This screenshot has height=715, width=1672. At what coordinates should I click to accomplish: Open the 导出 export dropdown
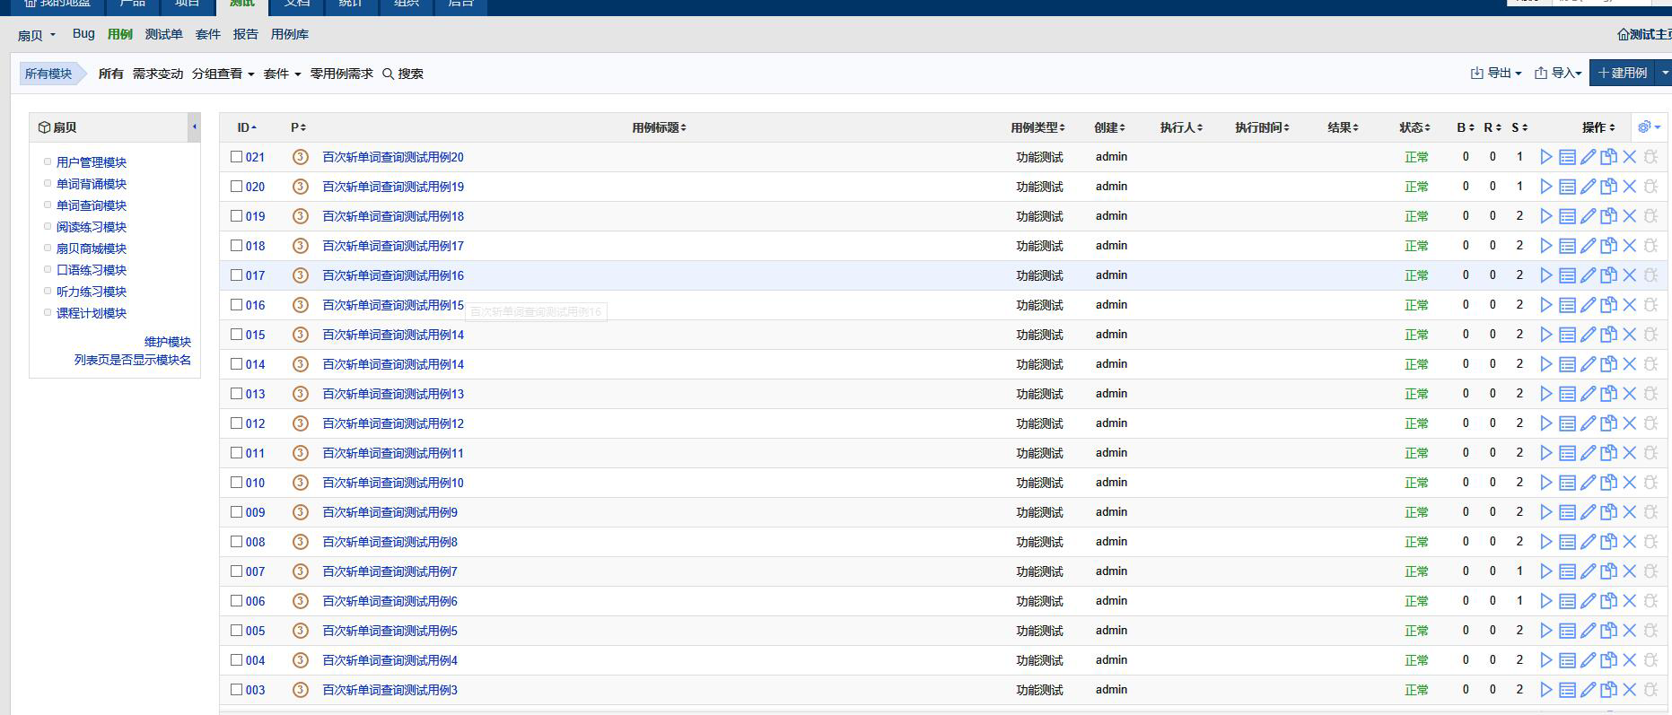pyautogui.click(x=1496, y=74)
